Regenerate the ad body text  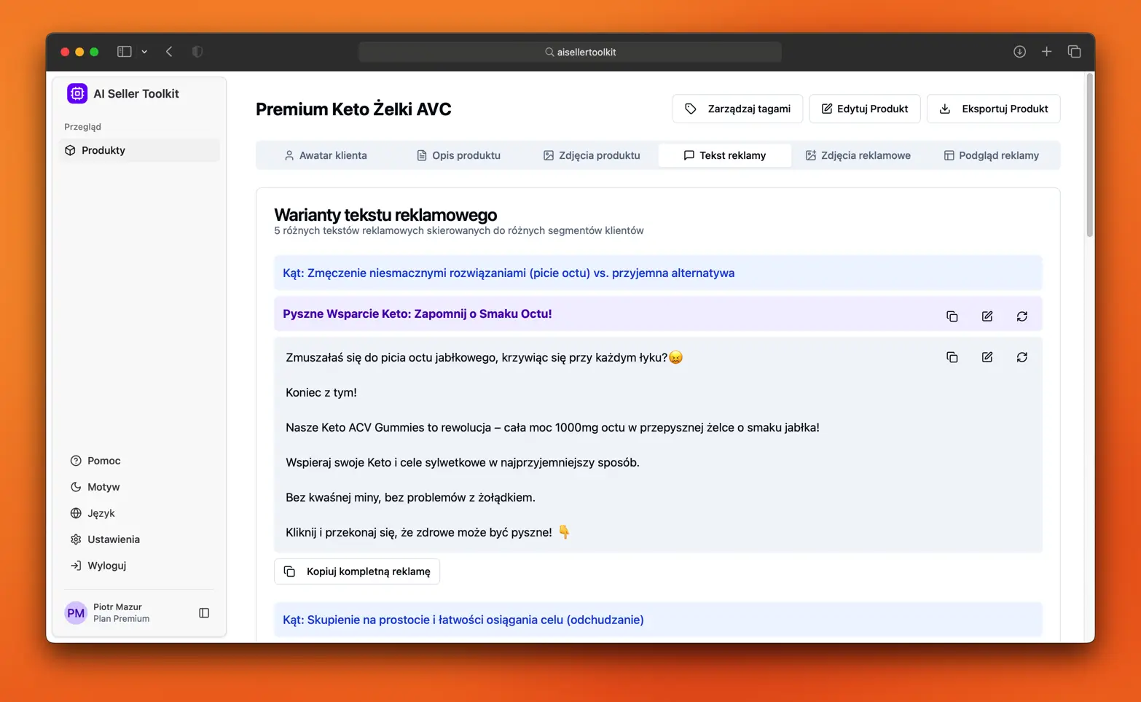click(x=1022, y=357)
